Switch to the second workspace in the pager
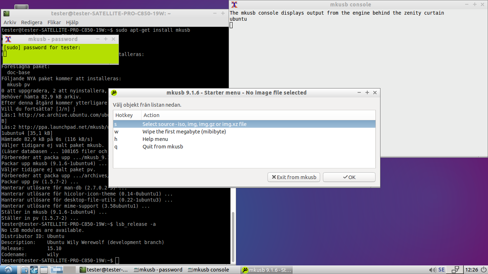Image resolution: width=488 pixels, height=274 pixels. pos(69,270)
